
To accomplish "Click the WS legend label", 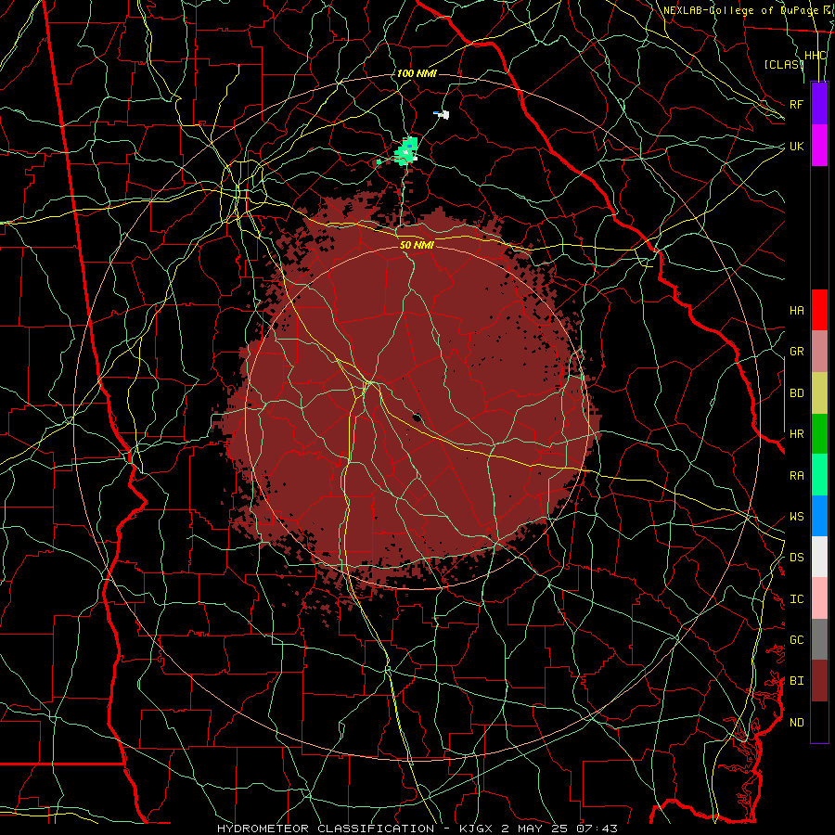I will click(797, 517).
